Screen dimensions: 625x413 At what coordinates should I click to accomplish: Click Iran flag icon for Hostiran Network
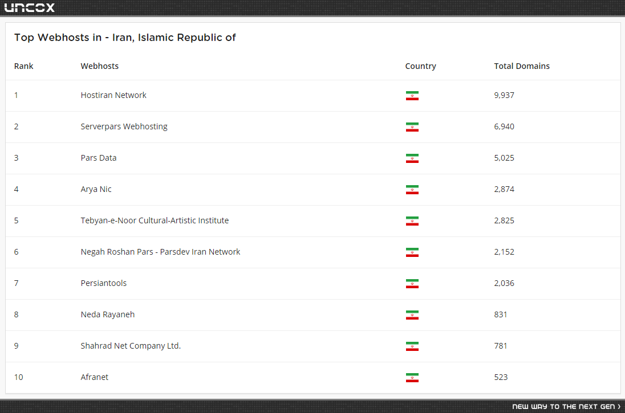click(412, 96)
